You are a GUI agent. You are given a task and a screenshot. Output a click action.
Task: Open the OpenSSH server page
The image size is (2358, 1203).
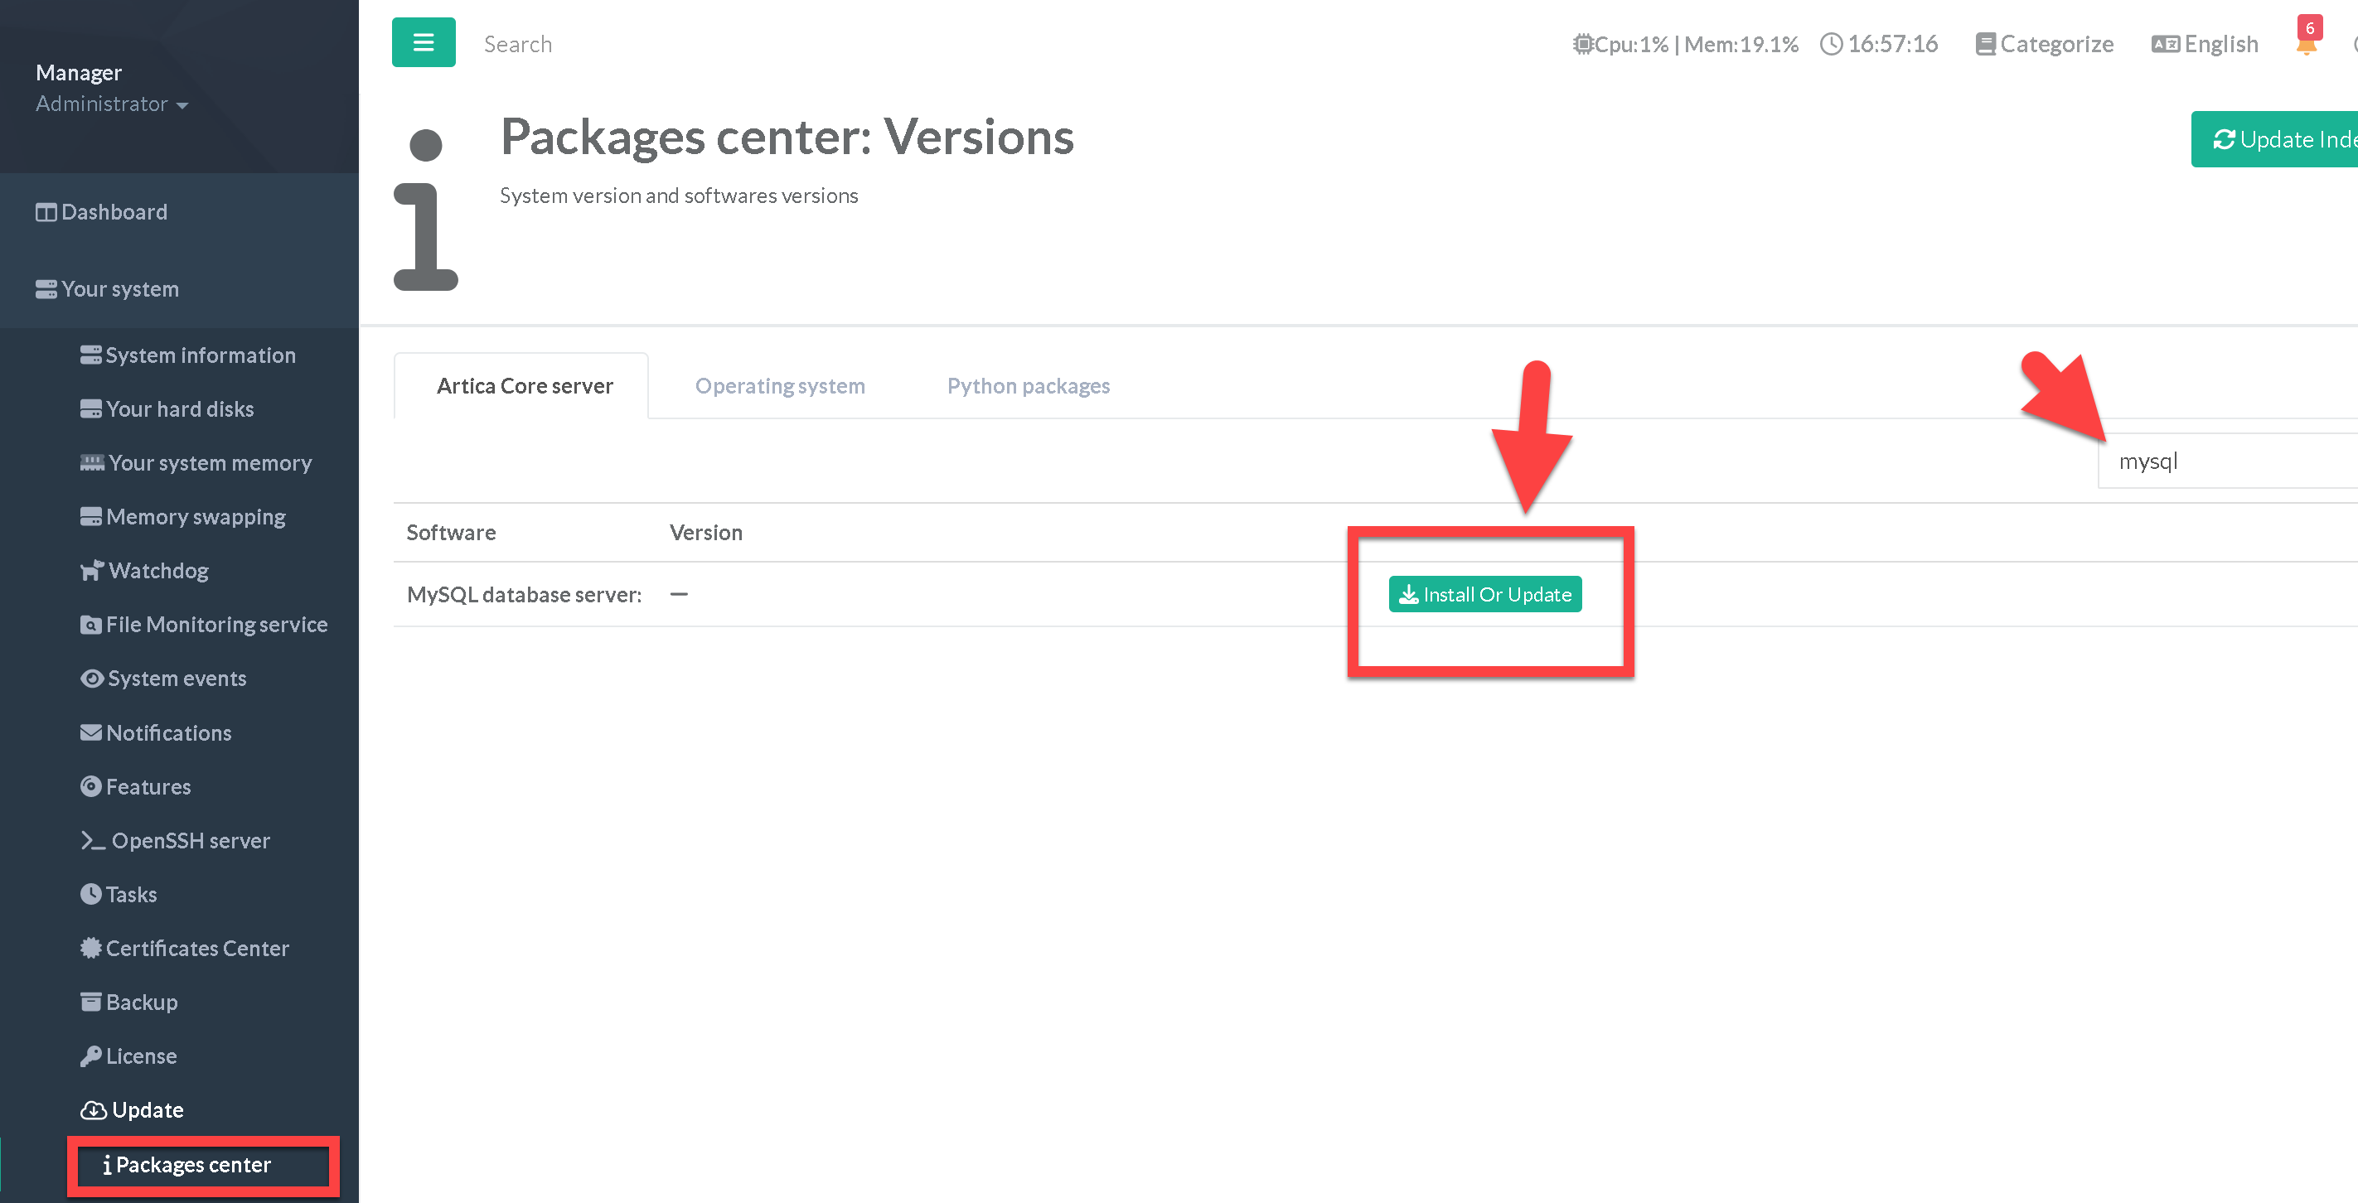click(x=190, y=841)
